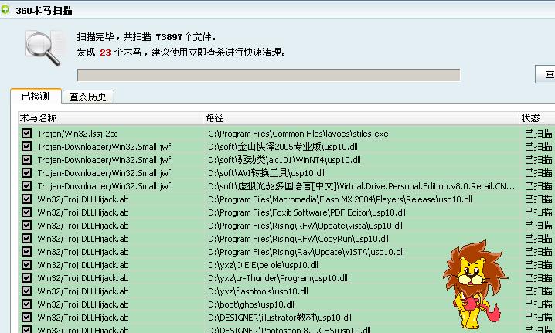Select path D:\DESIGNER\illustrator教材\usp10.dll

[280, 318]
